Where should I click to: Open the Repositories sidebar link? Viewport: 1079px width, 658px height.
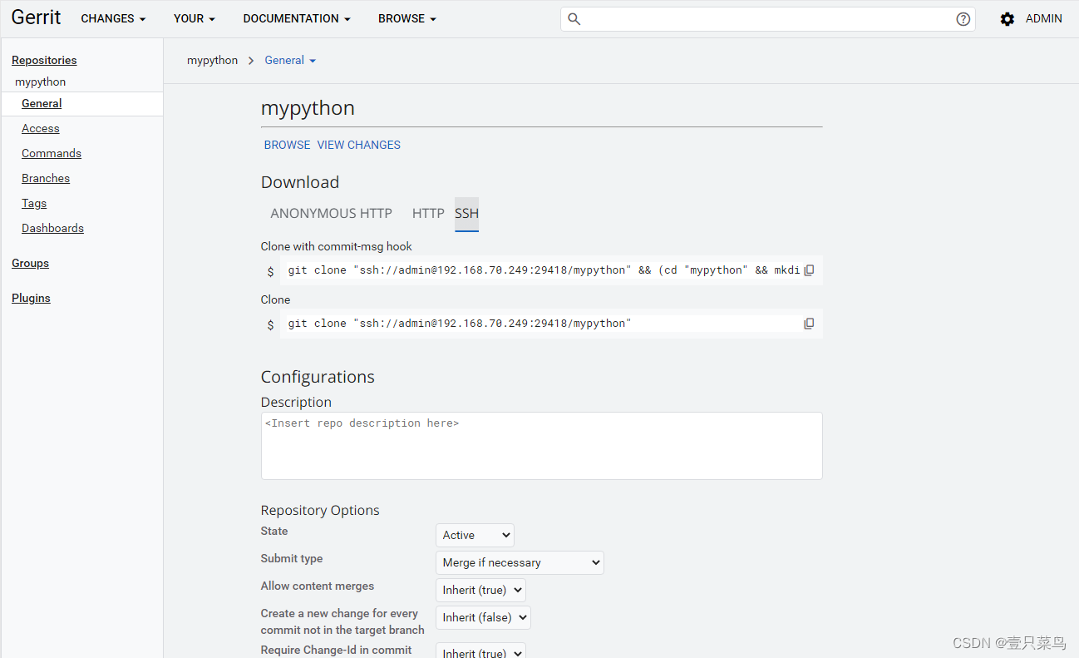pyautogui.click(x=44, y=60)
